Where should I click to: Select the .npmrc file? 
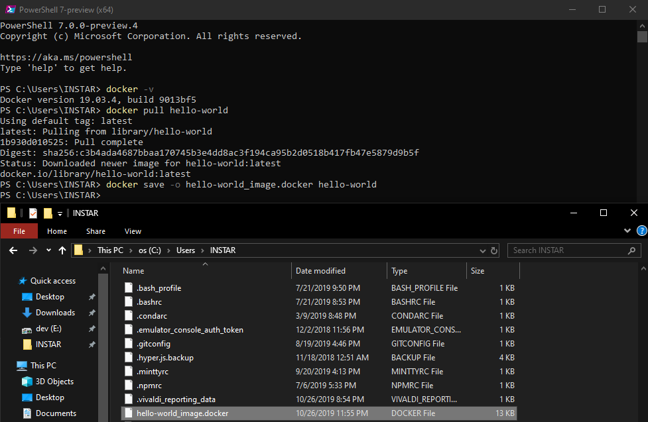tap(319, 386)
